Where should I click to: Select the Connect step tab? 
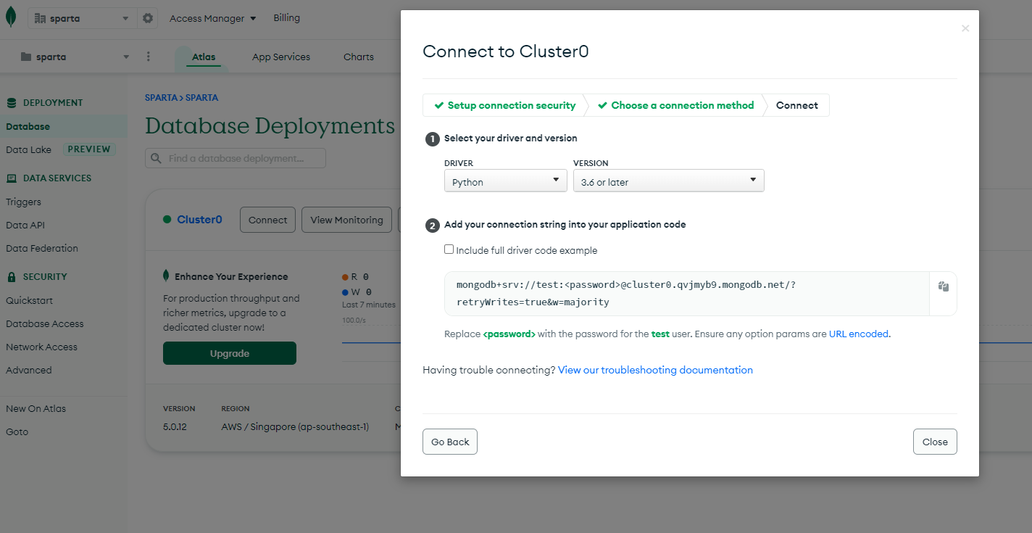[796, 105]
